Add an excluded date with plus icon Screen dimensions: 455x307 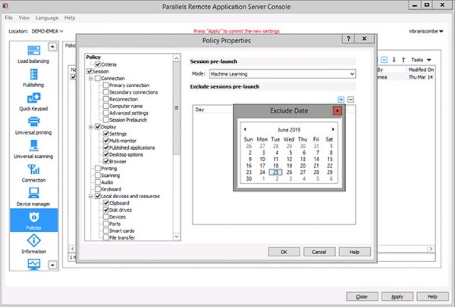pyautogui.click(x=341, y=100)
